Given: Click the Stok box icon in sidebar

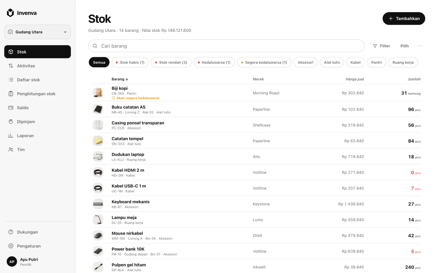Looking at the screenshot, I should pos(11,52).
